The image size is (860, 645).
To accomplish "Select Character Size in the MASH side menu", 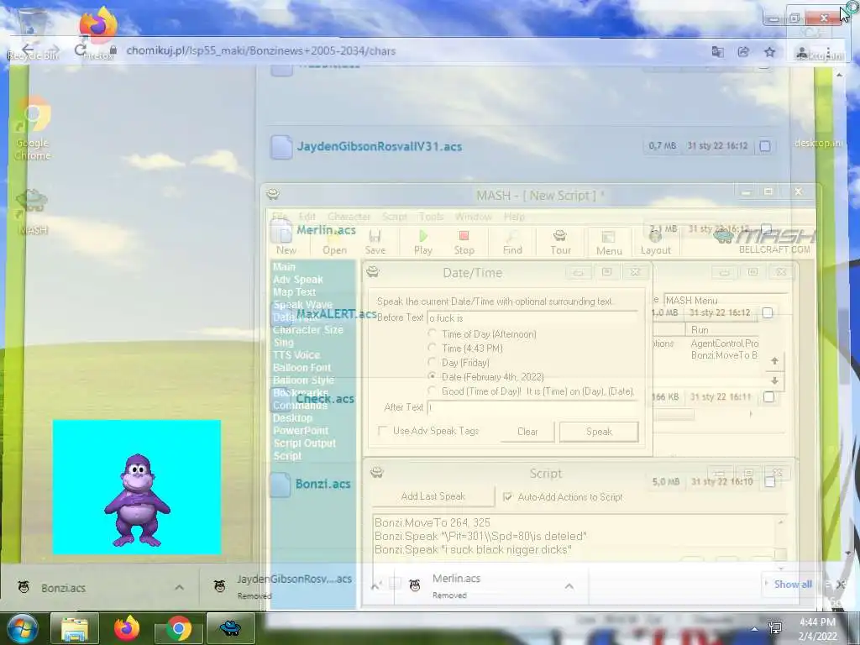I will click(x=307, y=329).
